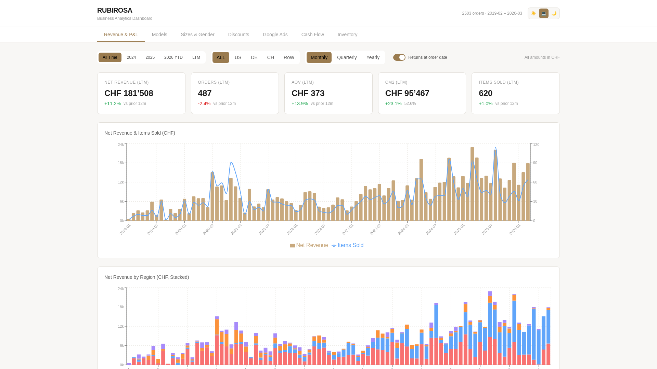Click the All amounts in CHF note

click(x=542, y=57)
